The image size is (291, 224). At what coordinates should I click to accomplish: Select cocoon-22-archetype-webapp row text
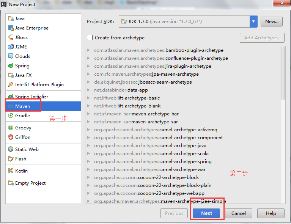coord(149,193)
